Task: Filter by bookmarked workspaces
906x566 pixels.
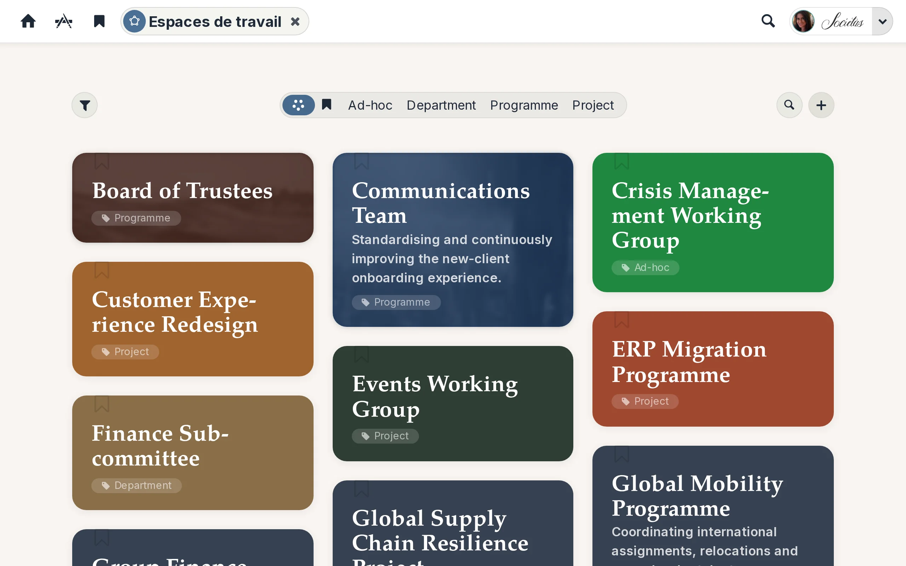Action: [x=327, y=104]
